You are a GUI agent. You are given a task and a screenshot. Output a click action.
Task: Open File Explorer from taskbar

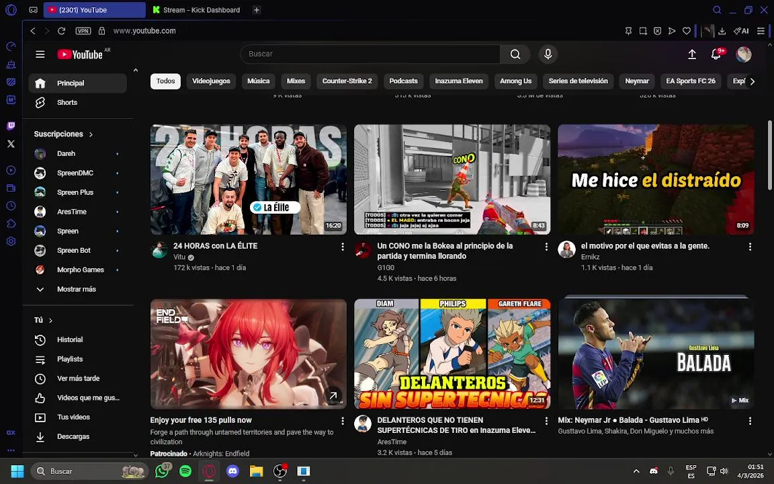pyautogui.click(x=256, y=471)
